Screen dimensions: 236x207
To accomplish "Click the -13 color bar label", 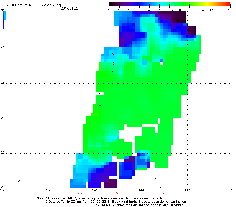I will coord(118,10).
